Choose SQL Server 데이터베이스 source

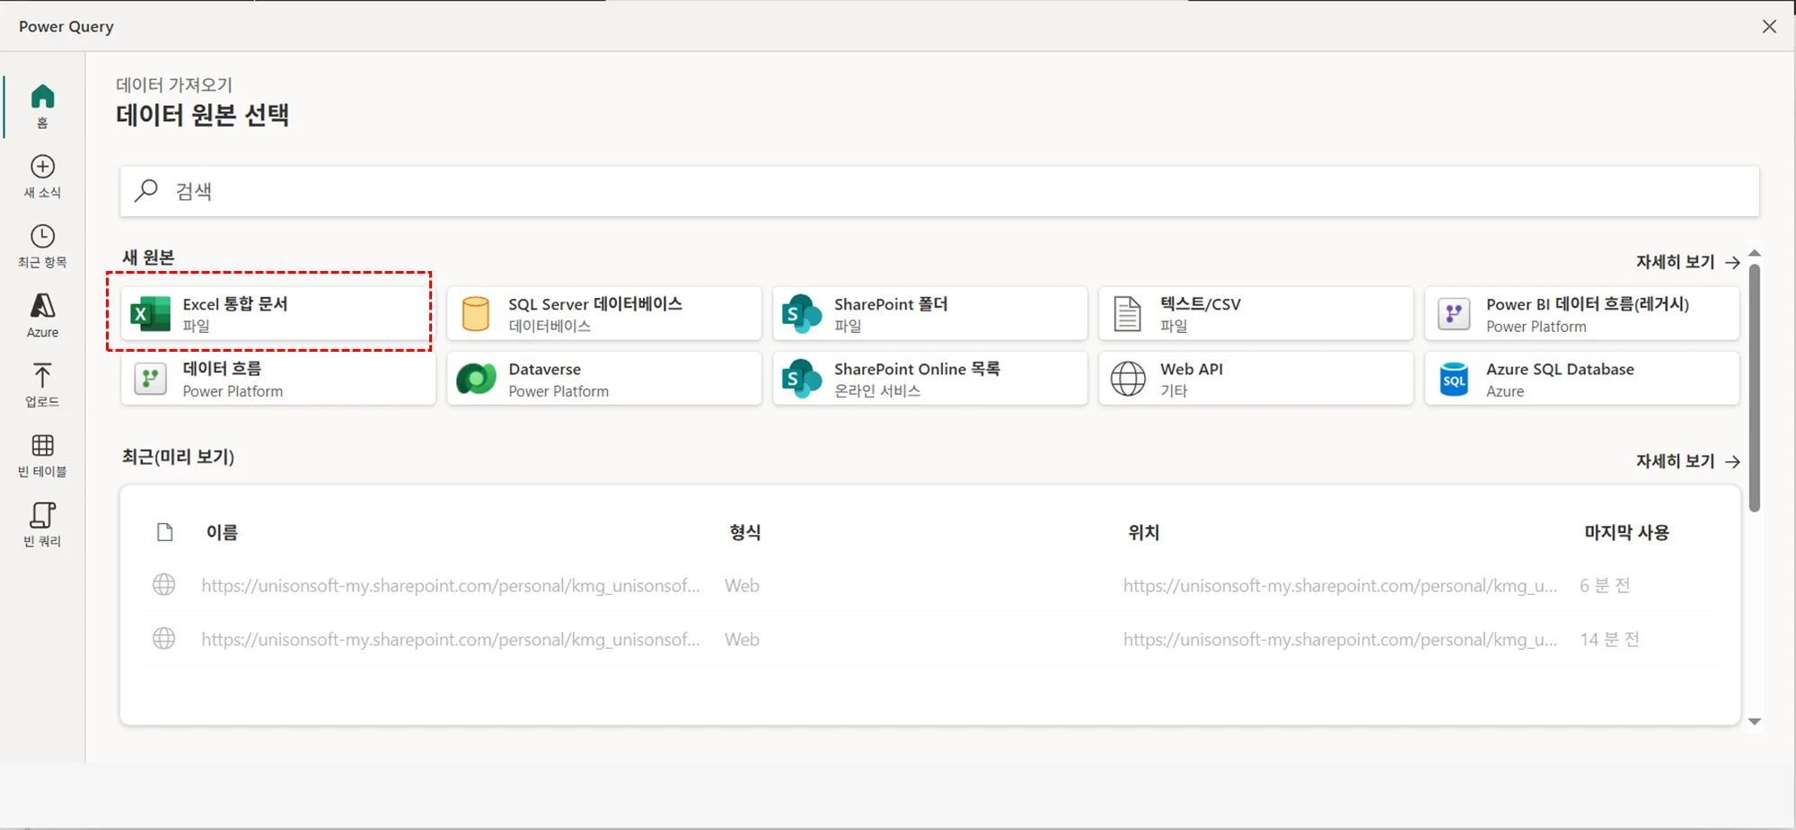pyautogui.click(x=603, y=313)
